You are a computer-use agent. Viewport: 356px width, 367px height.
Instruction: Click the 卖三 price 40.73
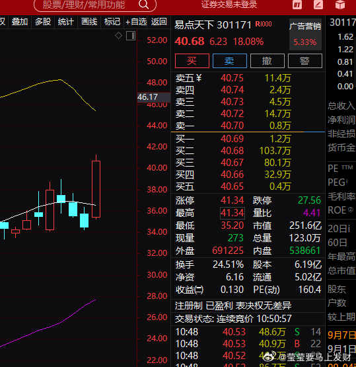[232, 102]
